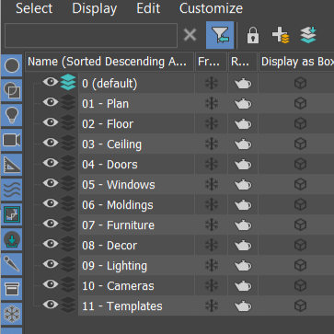Toggle renderable teapot for 09 - Lighting

tap(243, 266)
